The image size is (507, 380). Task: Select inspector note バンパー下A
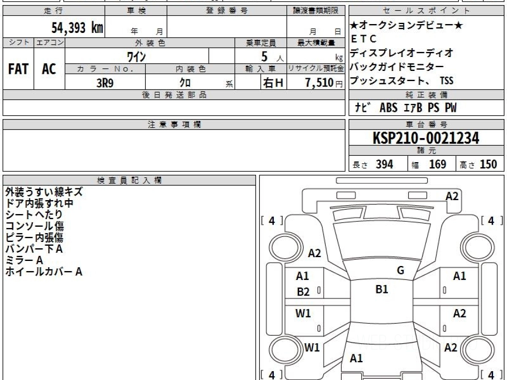pos(34,249)
